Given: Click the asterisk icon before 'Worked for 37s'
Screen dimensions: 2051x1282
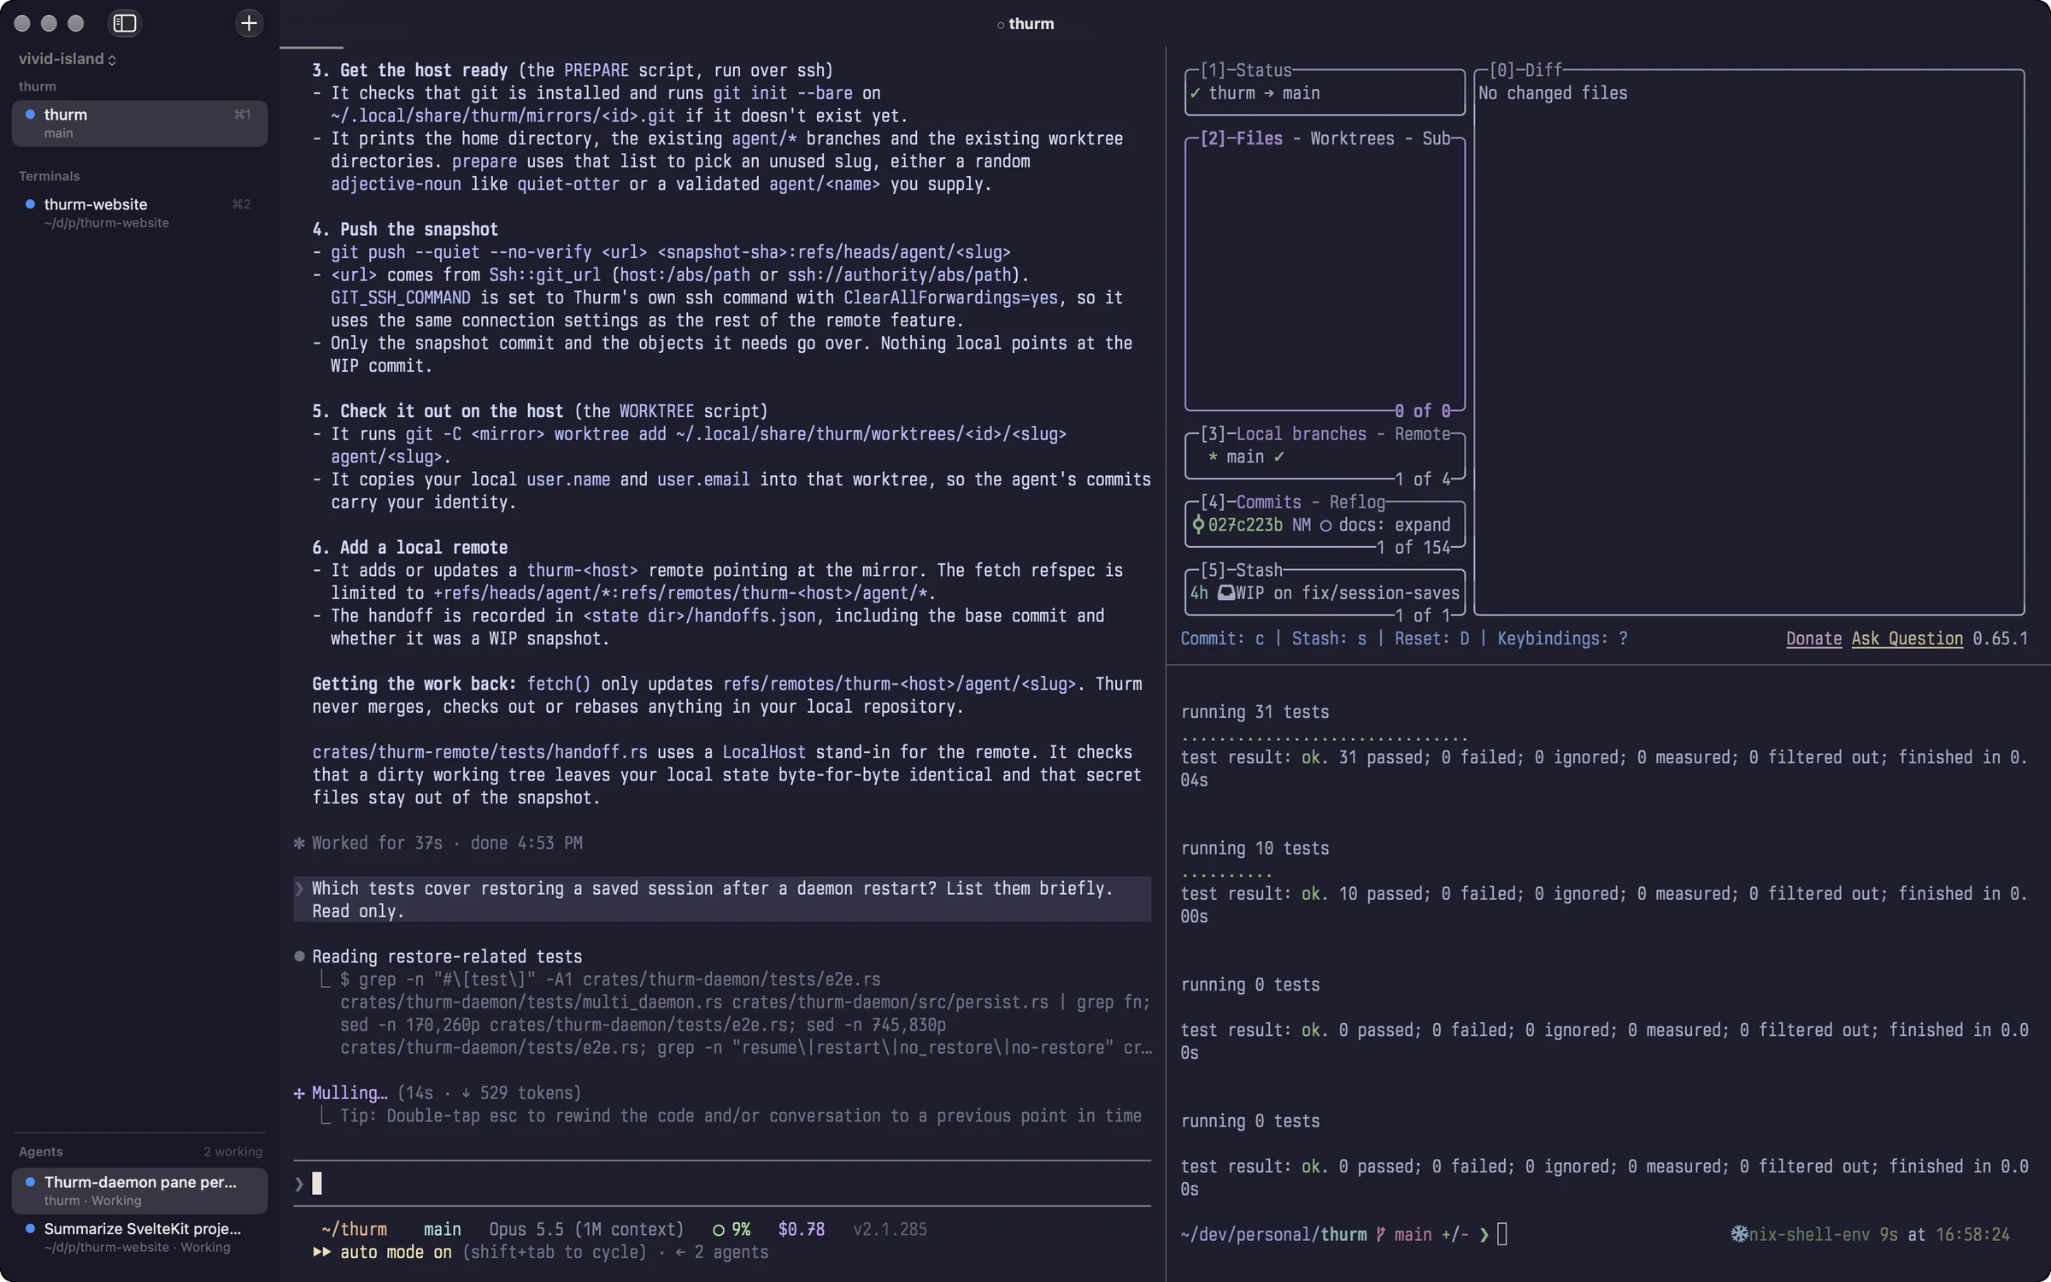Looking at the screenshot, I should 299,843.
